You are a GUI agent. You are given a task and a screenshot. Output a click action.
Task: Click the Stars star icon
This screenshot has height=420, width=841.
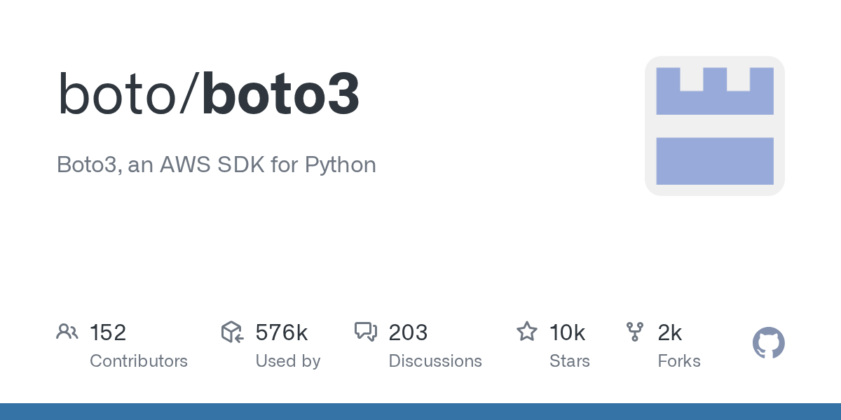[x=526, y=332]
